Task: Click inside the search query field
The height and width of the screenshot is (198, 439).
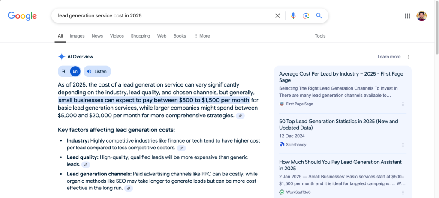Action: tap(164, 16)
